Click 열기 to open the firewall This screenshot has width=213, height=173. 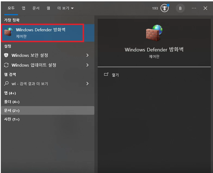coord(115,75)
